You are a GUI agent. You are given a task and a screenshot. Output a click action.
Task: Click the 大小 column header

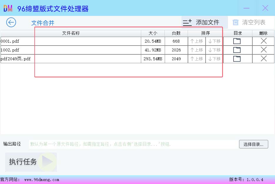coord(153,33)
